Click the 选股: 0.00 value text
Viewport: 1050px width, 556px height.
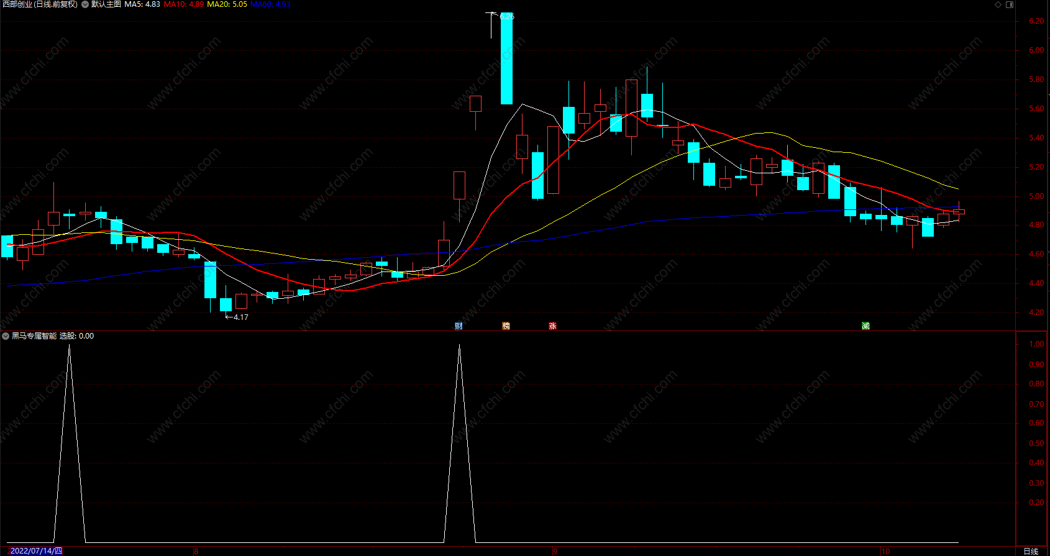[x=76, y=336]
